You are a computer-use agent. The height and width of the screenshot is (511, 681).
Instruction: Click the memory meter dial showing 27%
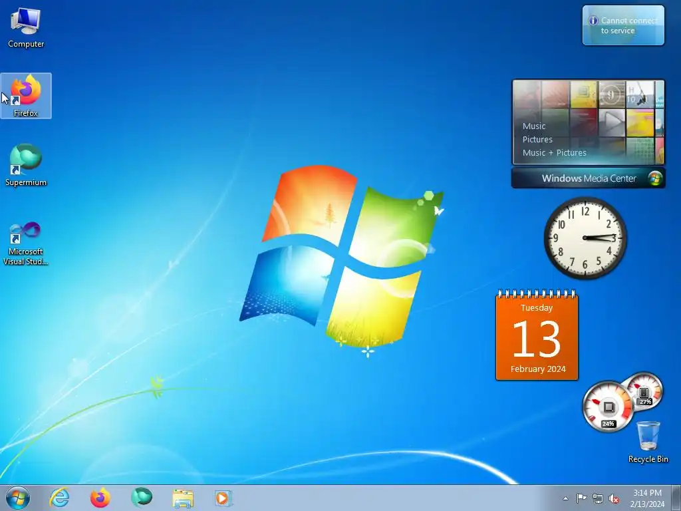click(x=644, y=391)
